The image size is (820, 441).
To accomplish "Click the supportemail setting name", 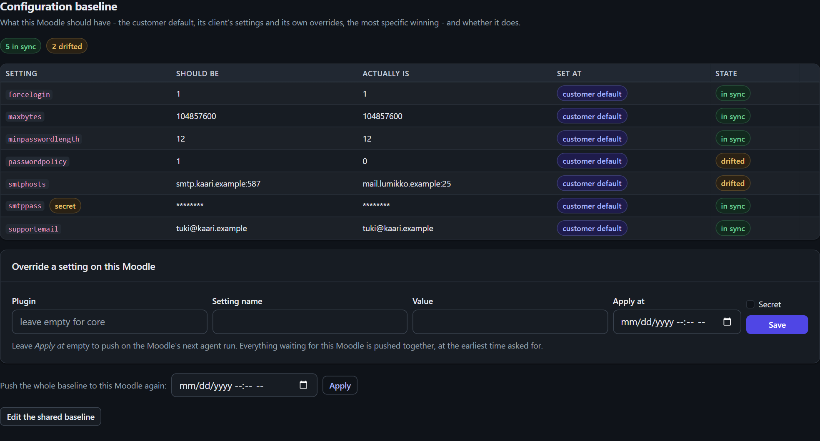I will click(33, 229).
